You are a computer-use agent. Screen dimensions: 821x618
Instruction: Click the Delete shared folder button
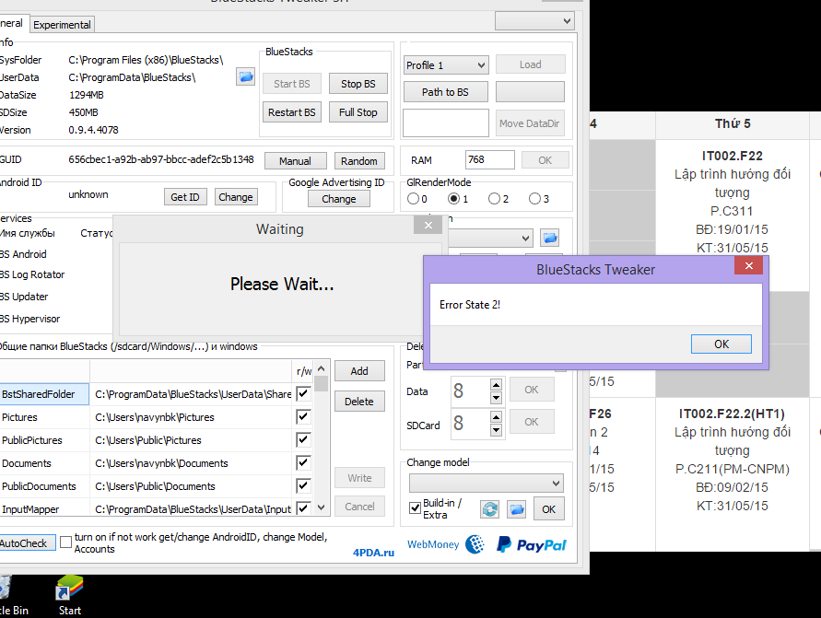(x=359, y=402)
